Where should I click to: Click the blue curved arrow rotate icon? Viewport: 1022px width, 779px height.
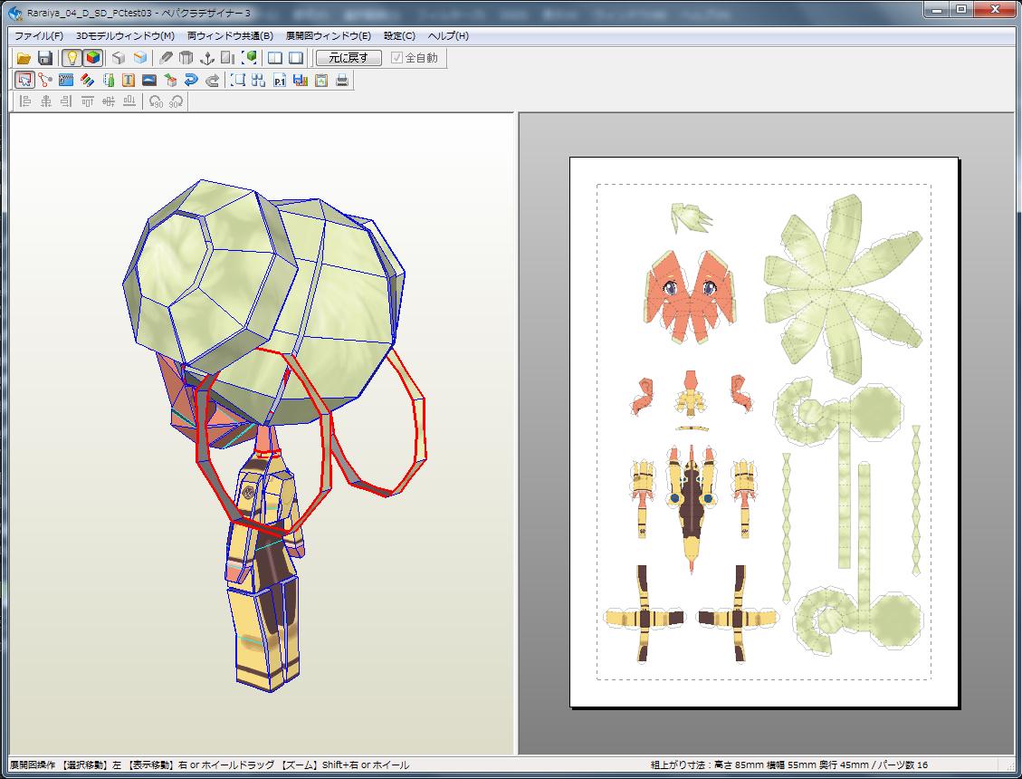tap(191, 81)
